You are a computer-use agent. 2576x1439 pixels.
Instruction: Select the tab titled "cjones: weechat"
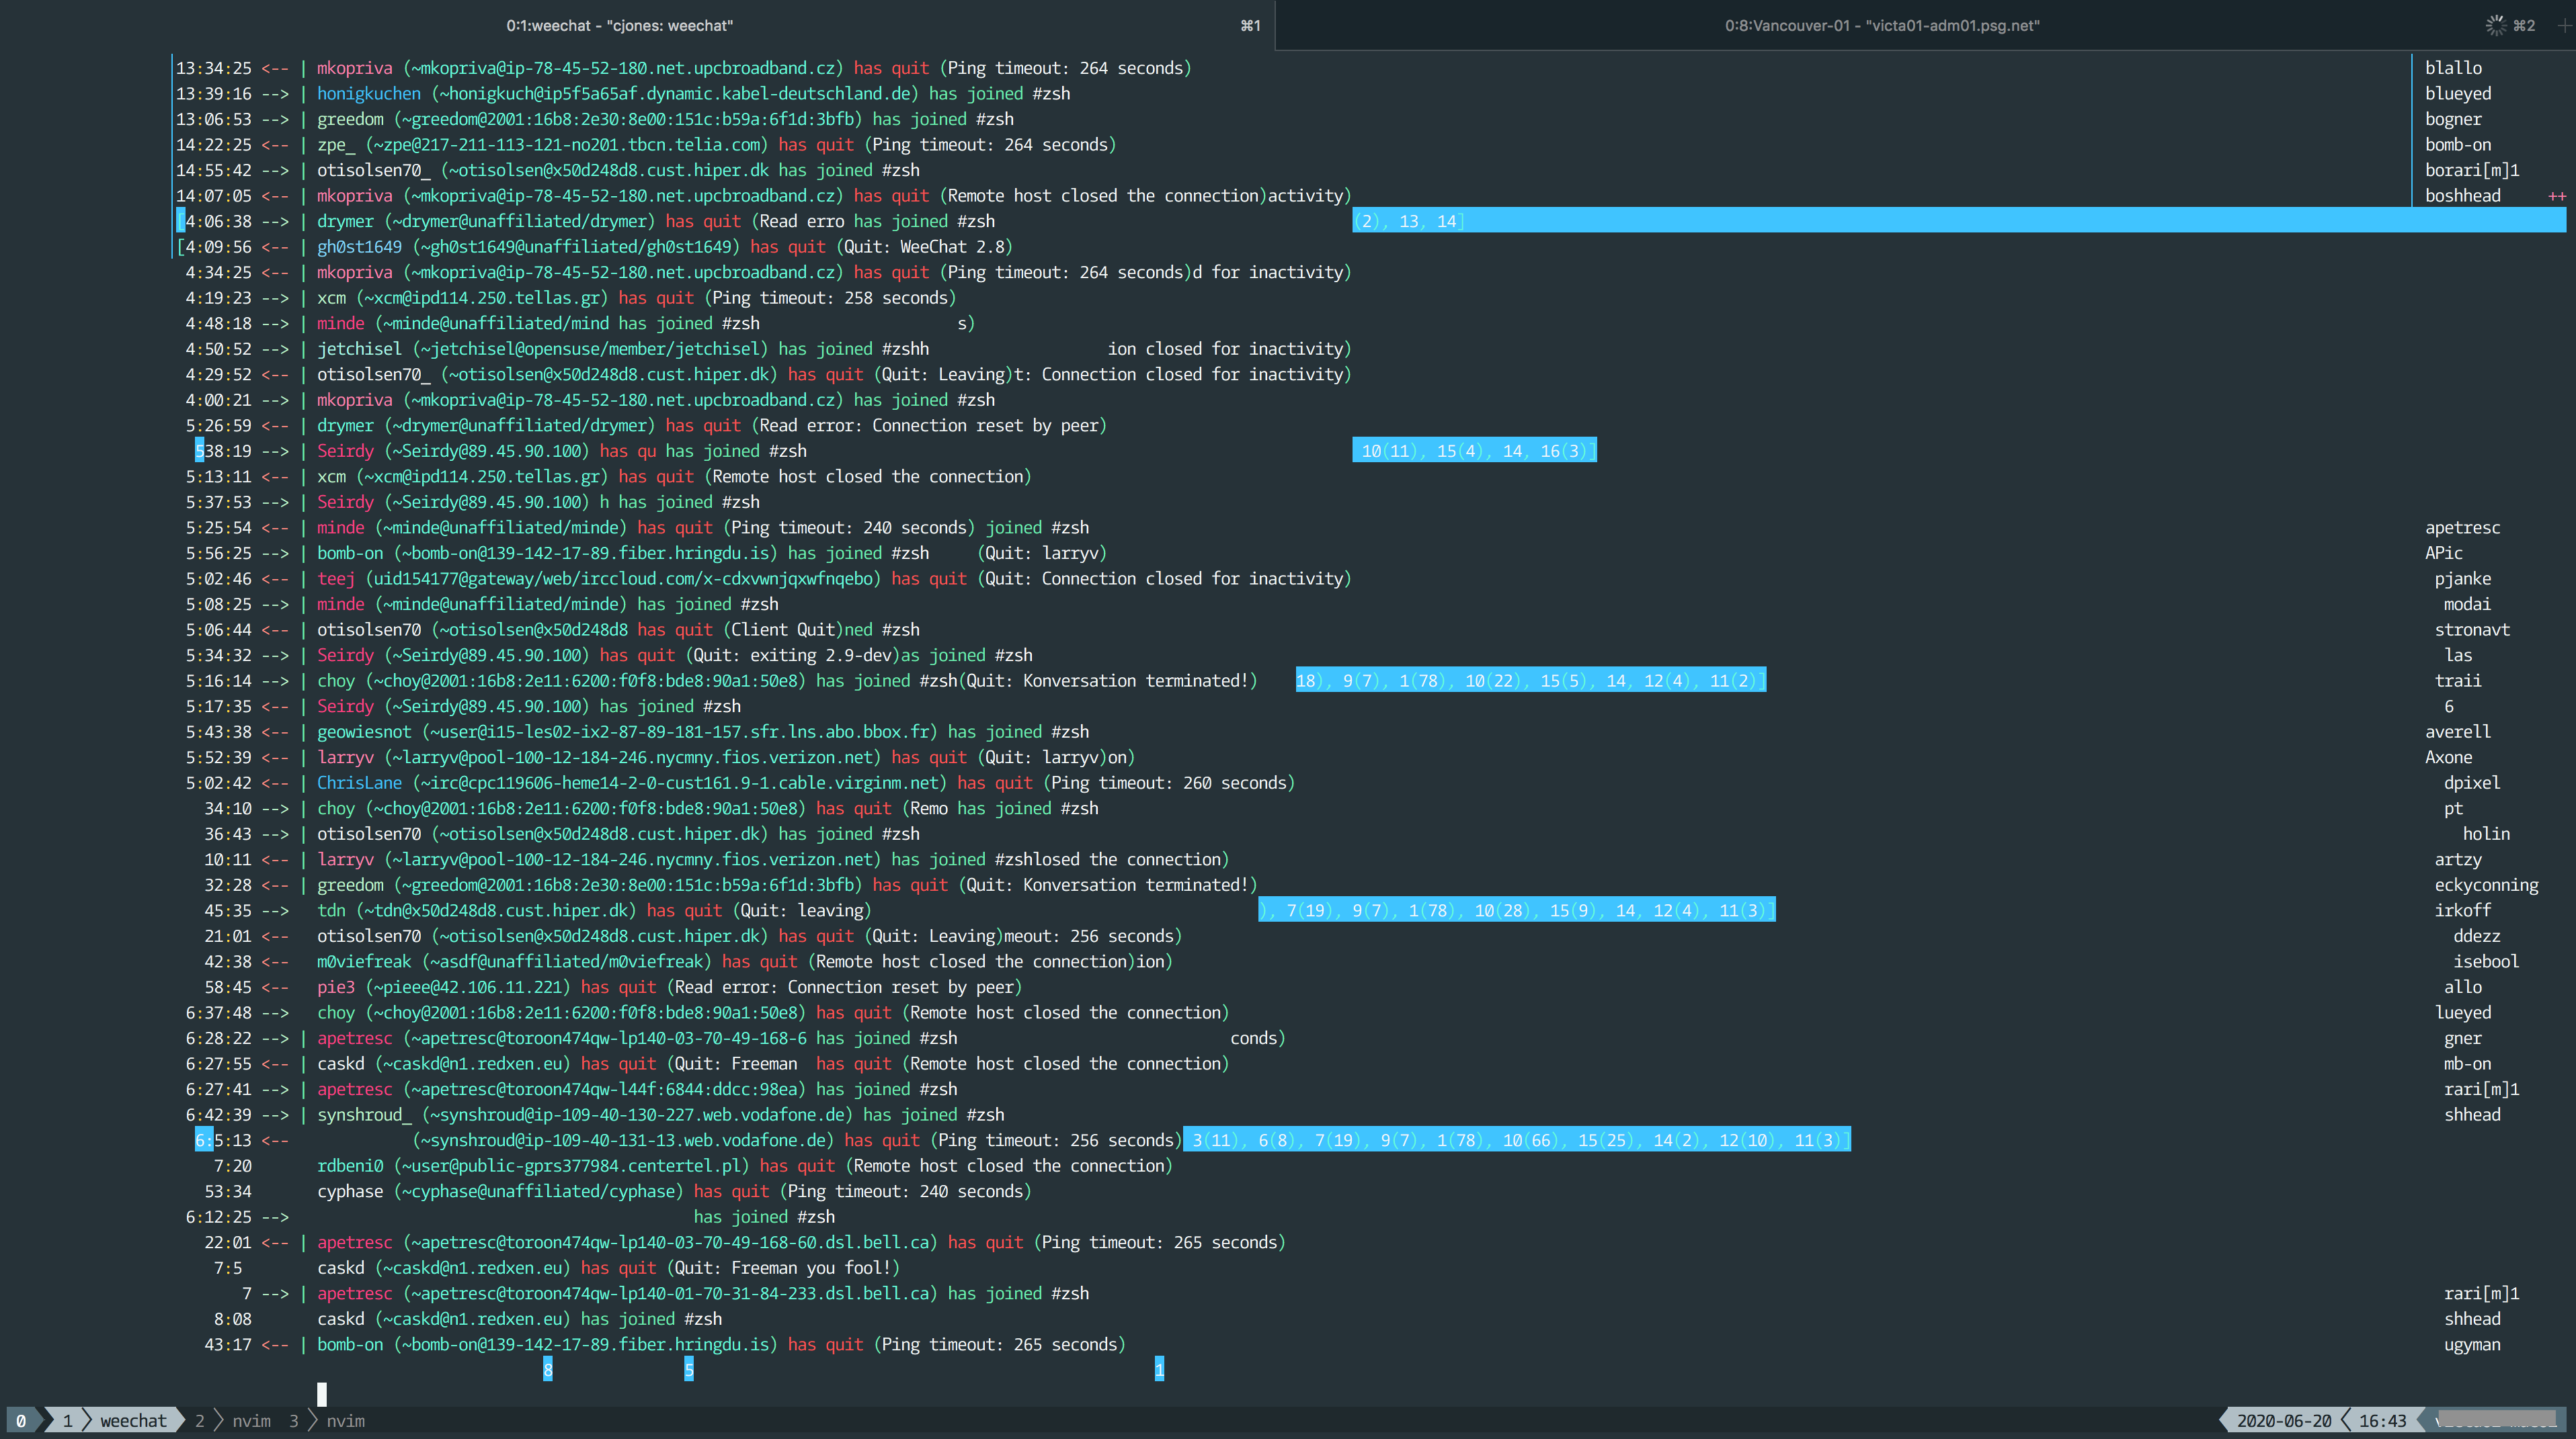click(620, 25)
